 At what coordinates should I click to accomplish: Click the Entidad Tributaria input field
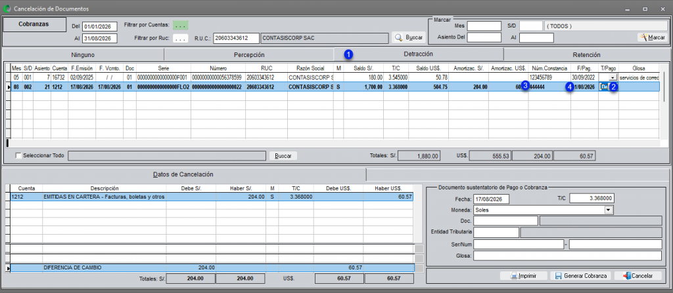pyautogui.click(x=496, y=232)
